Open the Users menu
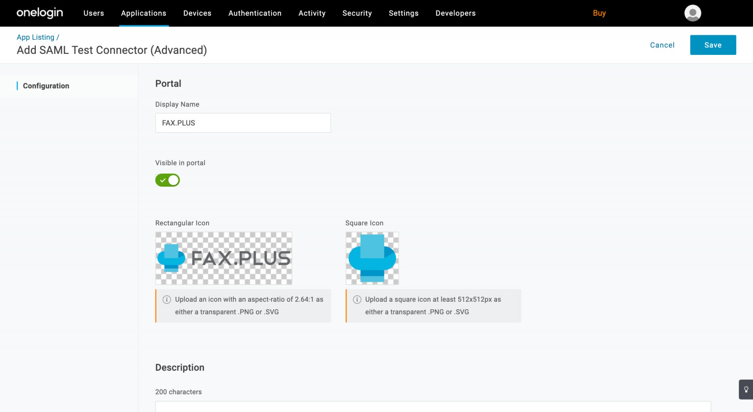Image resolution: width=753 pixels, height=412 pixels. point(94,13)
